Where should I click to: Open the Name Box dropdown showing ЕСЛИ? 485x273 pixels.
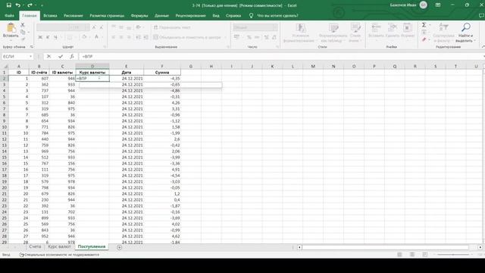tap(30, 56)
